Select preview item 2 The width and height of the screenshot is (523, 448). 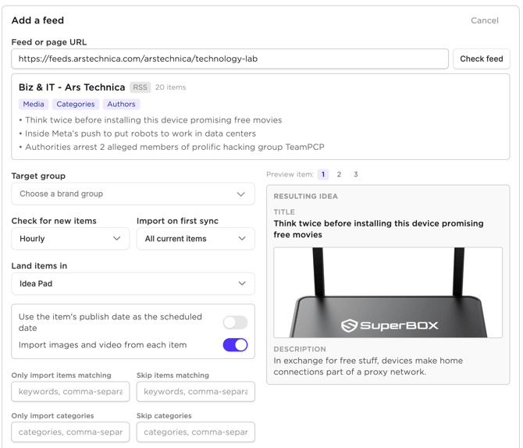click(339, 175)
